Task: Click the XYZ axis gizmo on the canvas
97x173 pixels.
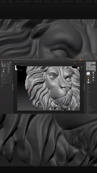Action: pyautogui.click(x=81, y=66)
